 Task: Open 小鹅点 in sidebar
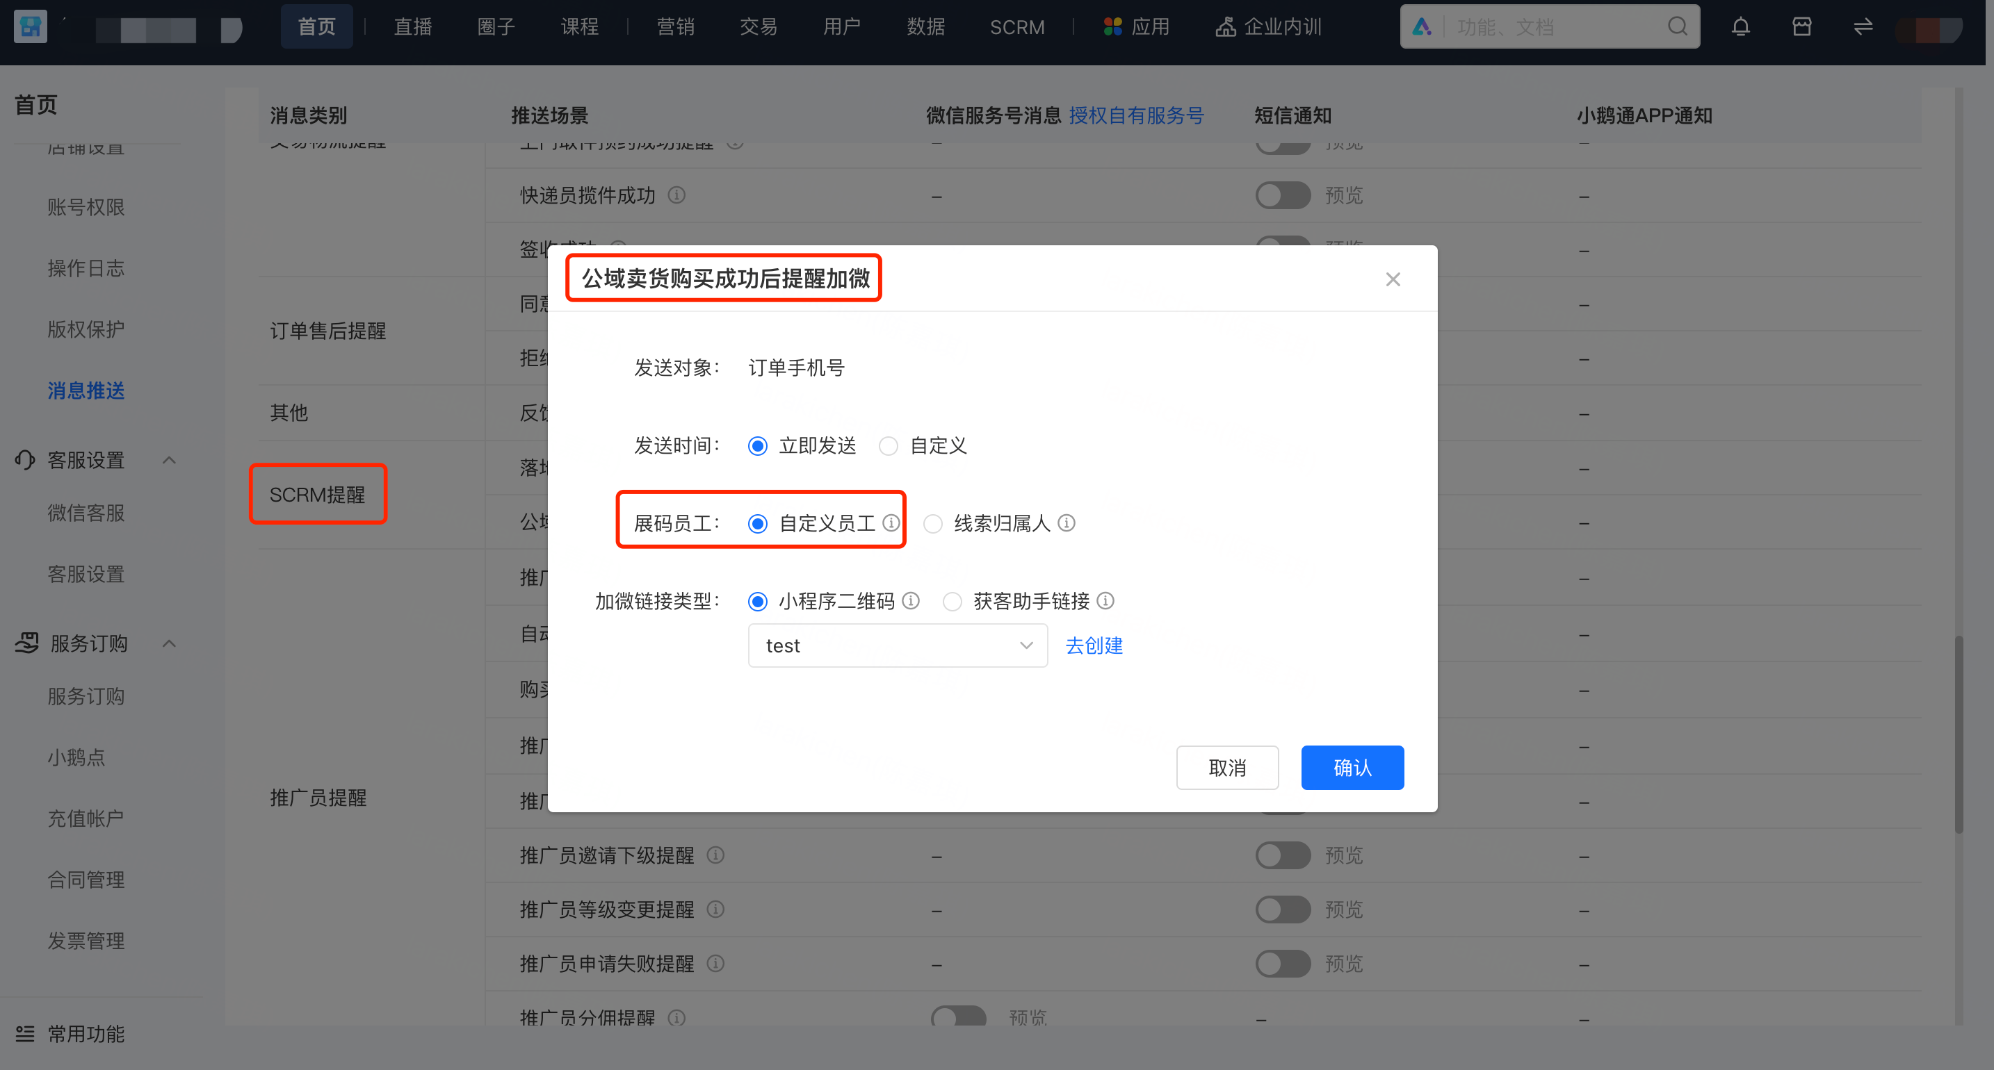click(x=76, y=757)
